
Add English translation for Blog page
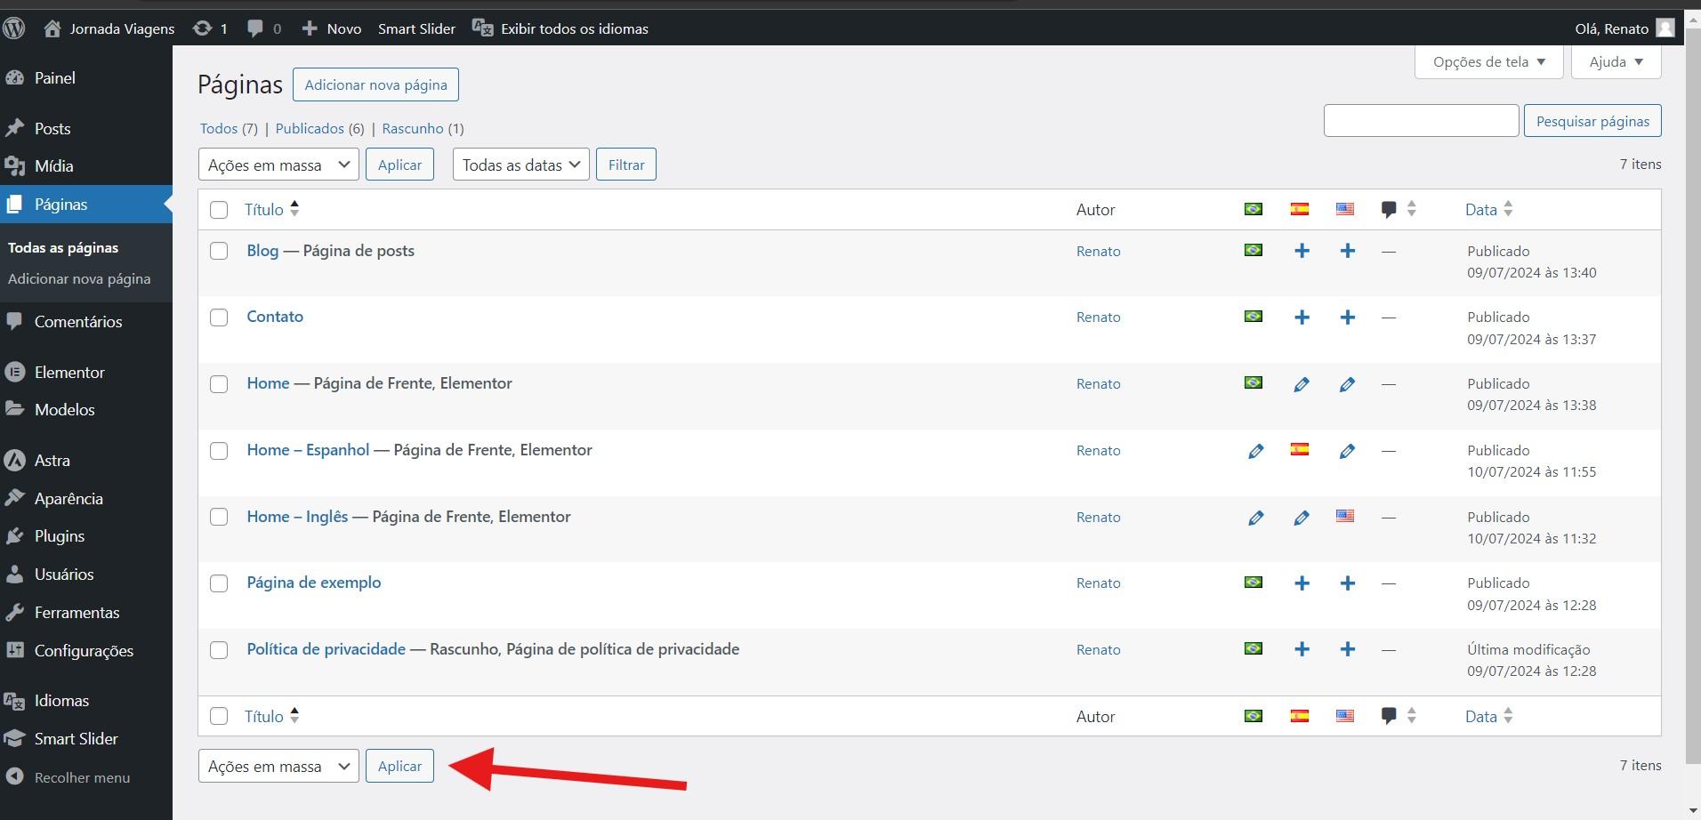tap(1348, 251)
